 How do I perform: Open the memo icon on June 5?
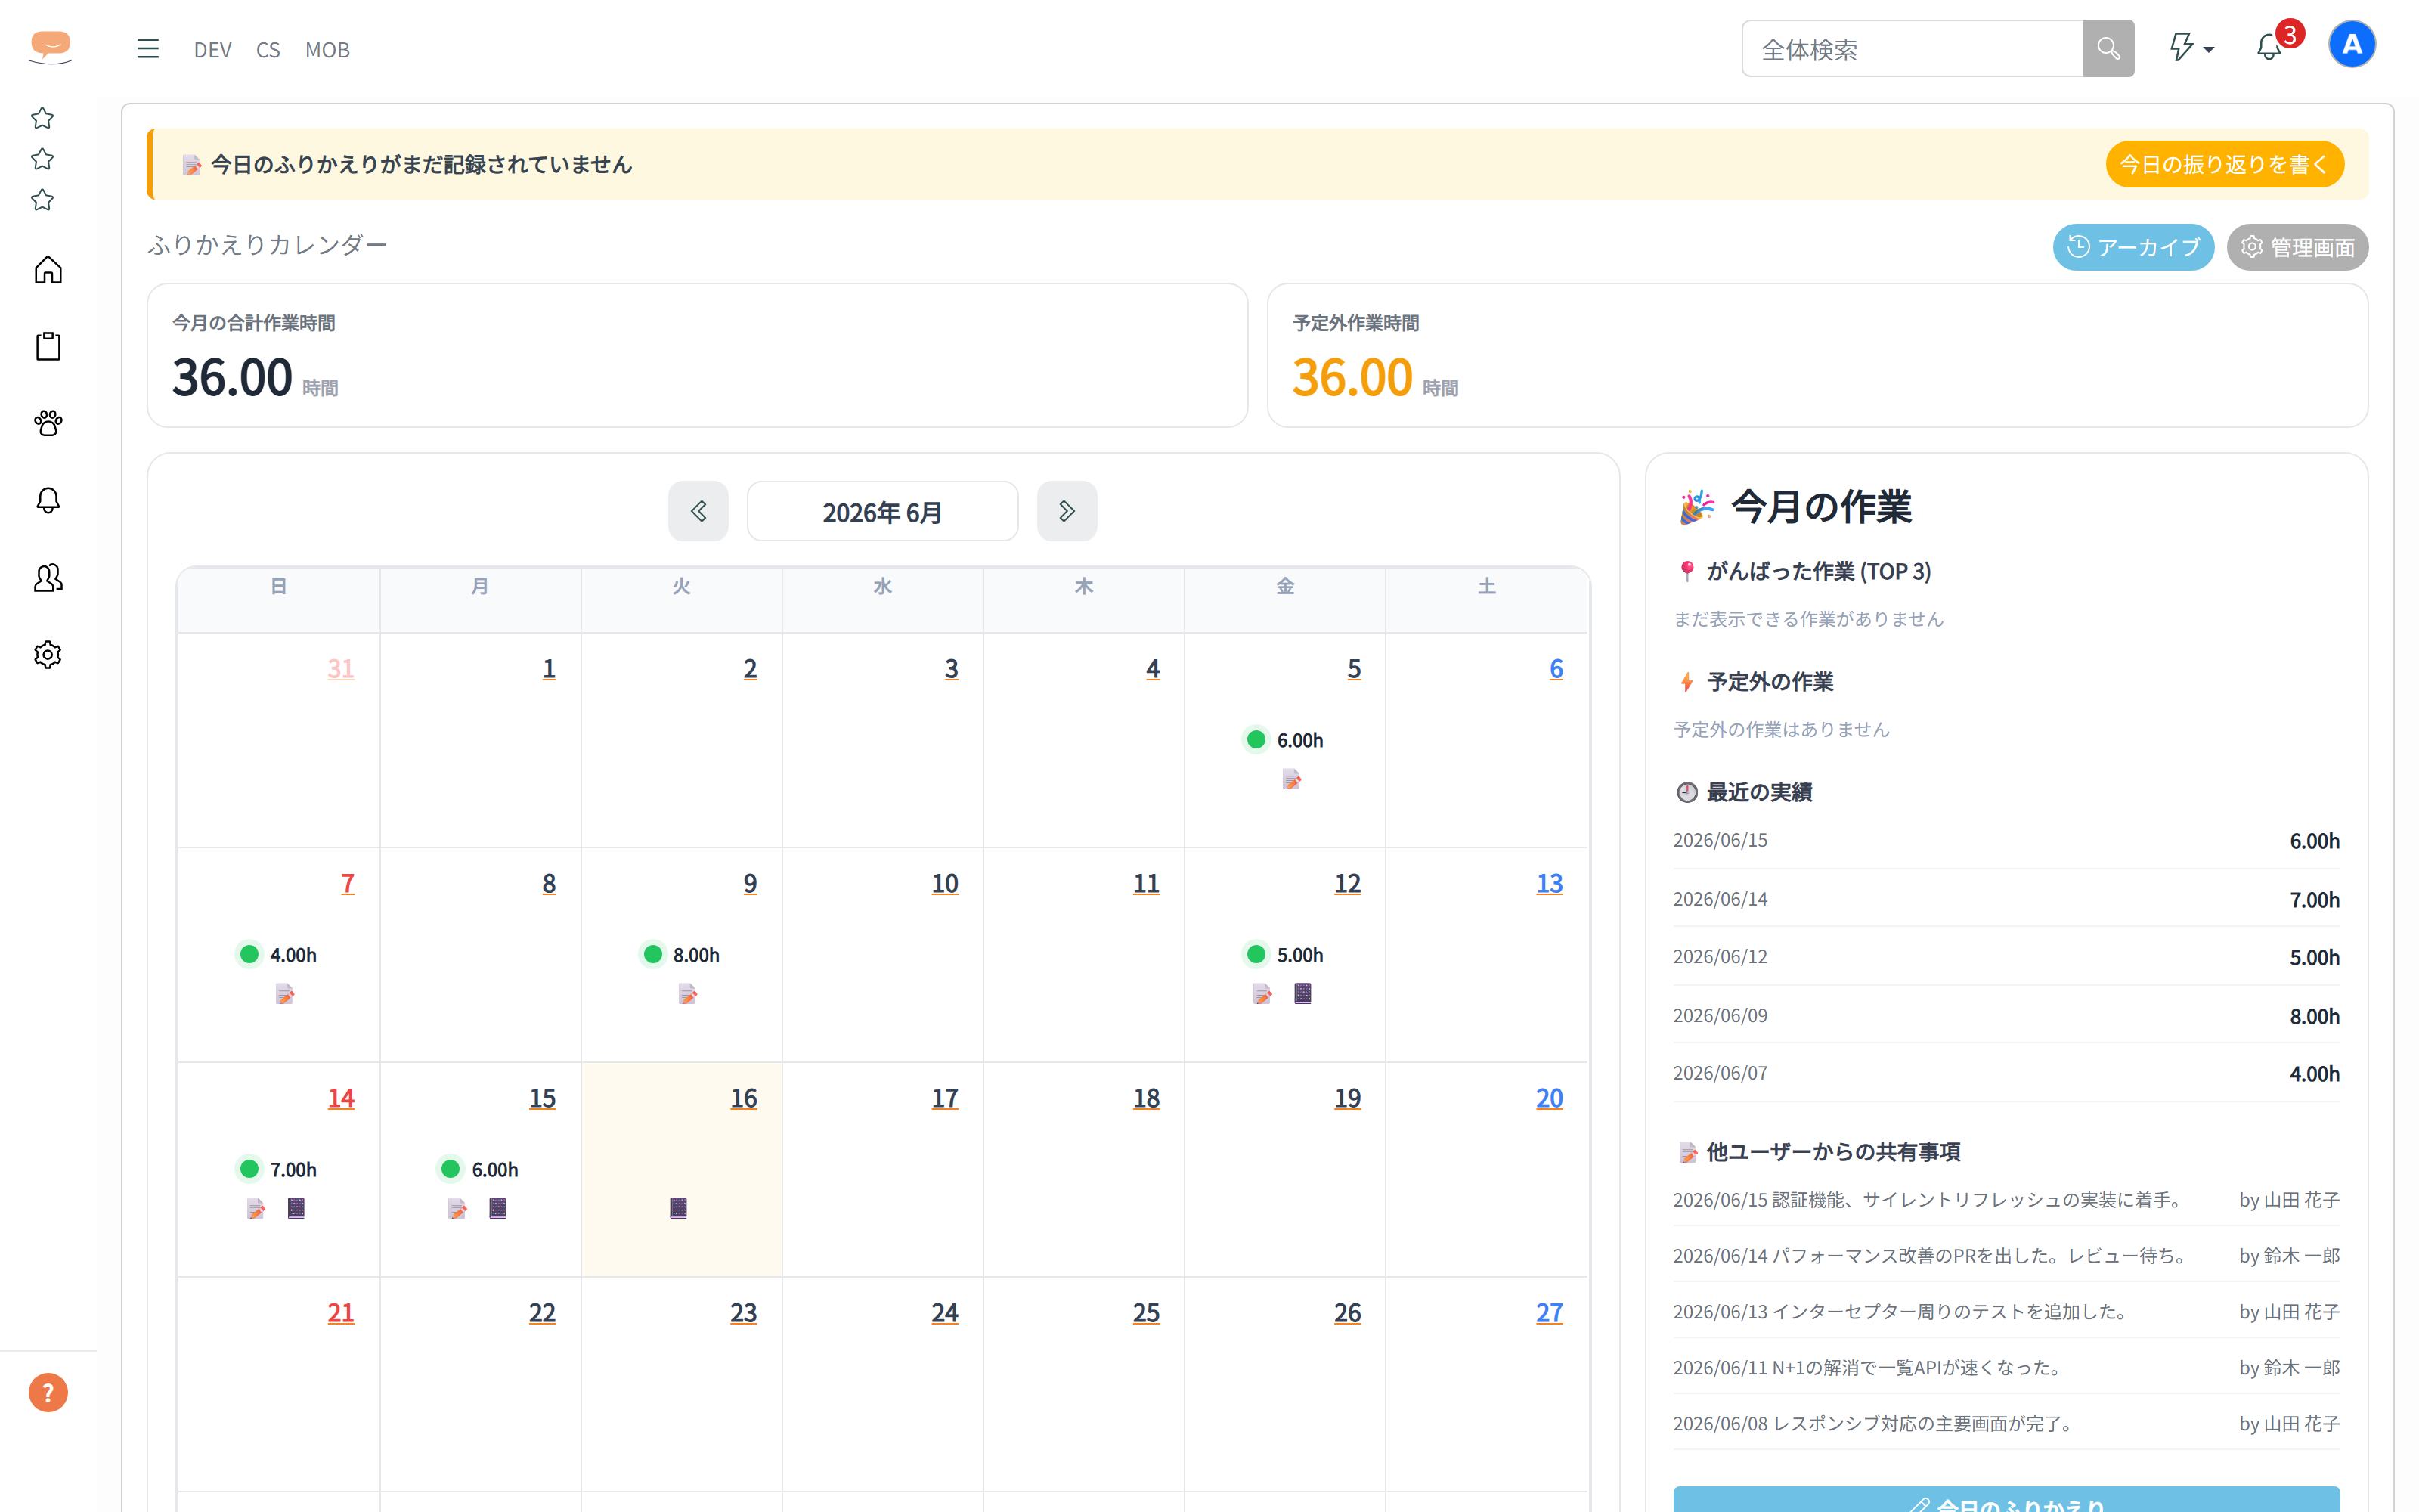[x=1291, y=779]
